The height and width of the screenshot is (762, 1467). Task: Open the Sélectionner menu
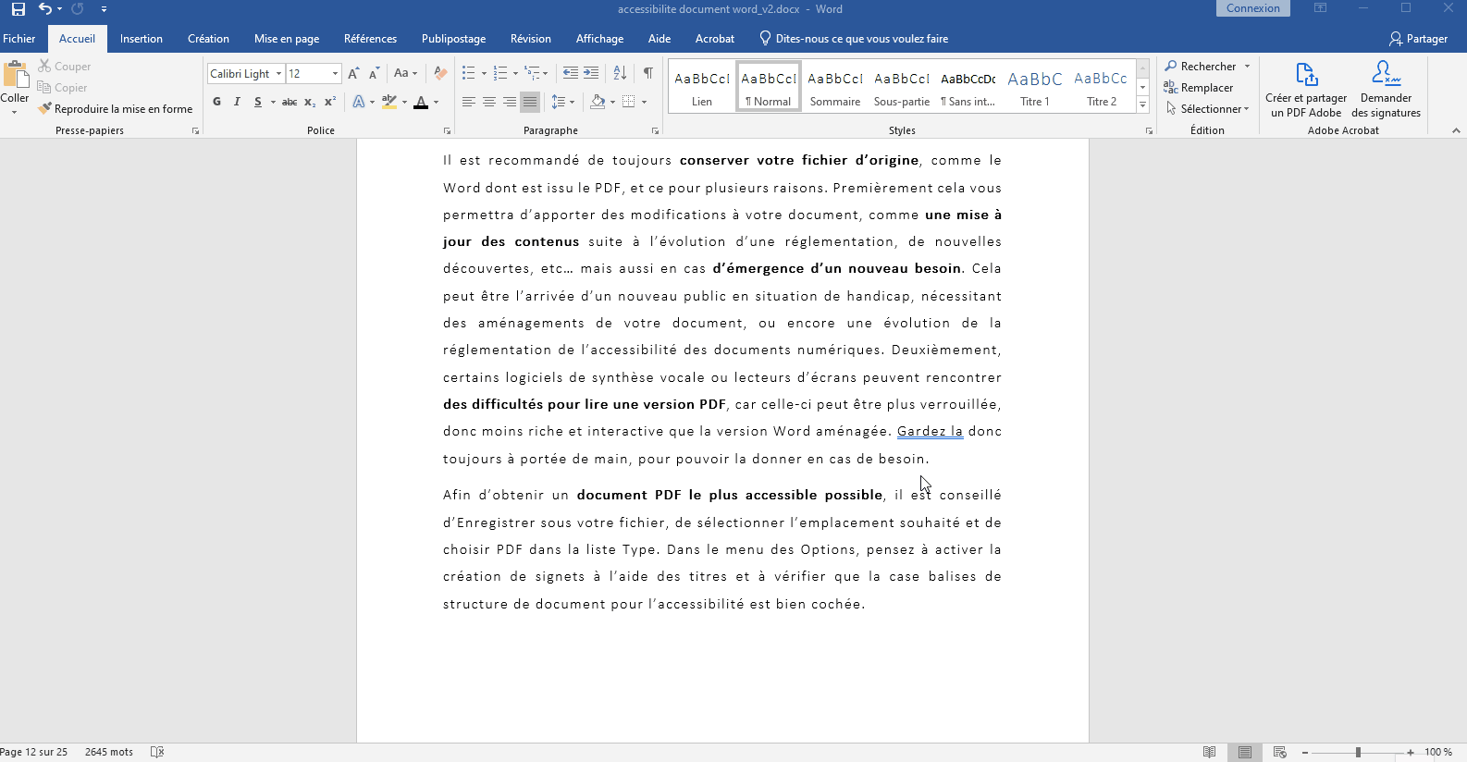[x=1207, y=109]
